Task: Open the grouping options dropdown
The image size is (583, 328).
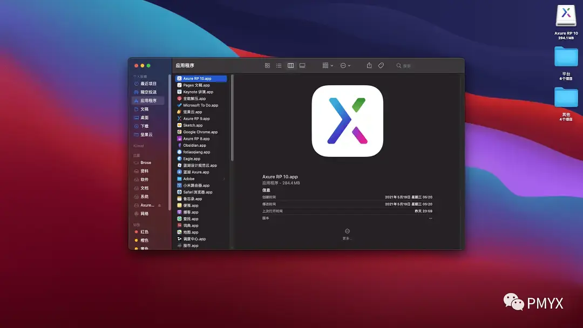Action: (x=327, y=65)
